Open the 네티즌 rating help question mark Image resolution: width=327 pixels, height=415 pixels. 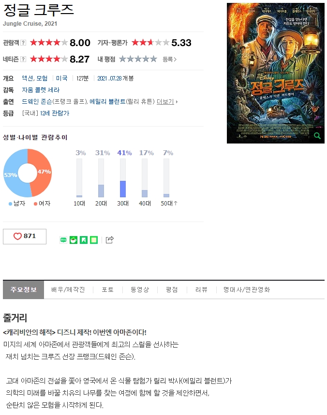pos(23,59)
